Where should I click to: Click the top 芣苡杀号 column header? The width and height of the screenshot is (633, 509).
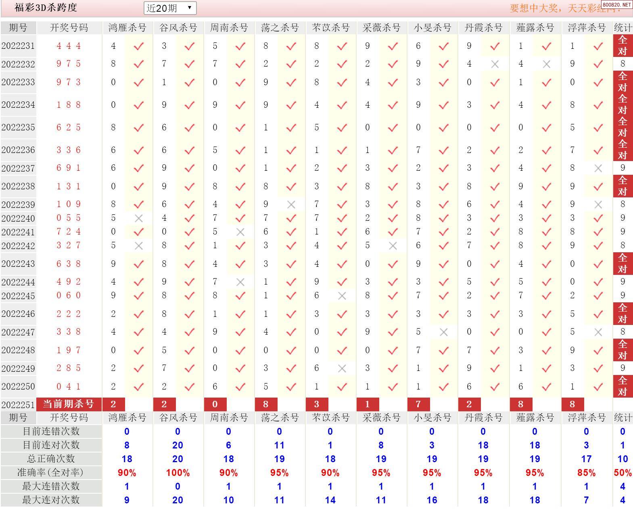tap(331, 28)
